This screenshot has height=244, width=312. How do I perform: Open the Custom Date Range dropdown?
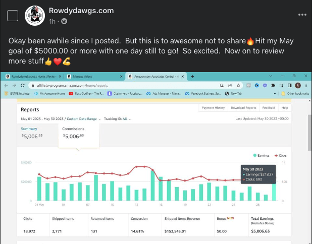tap(84, 119)
